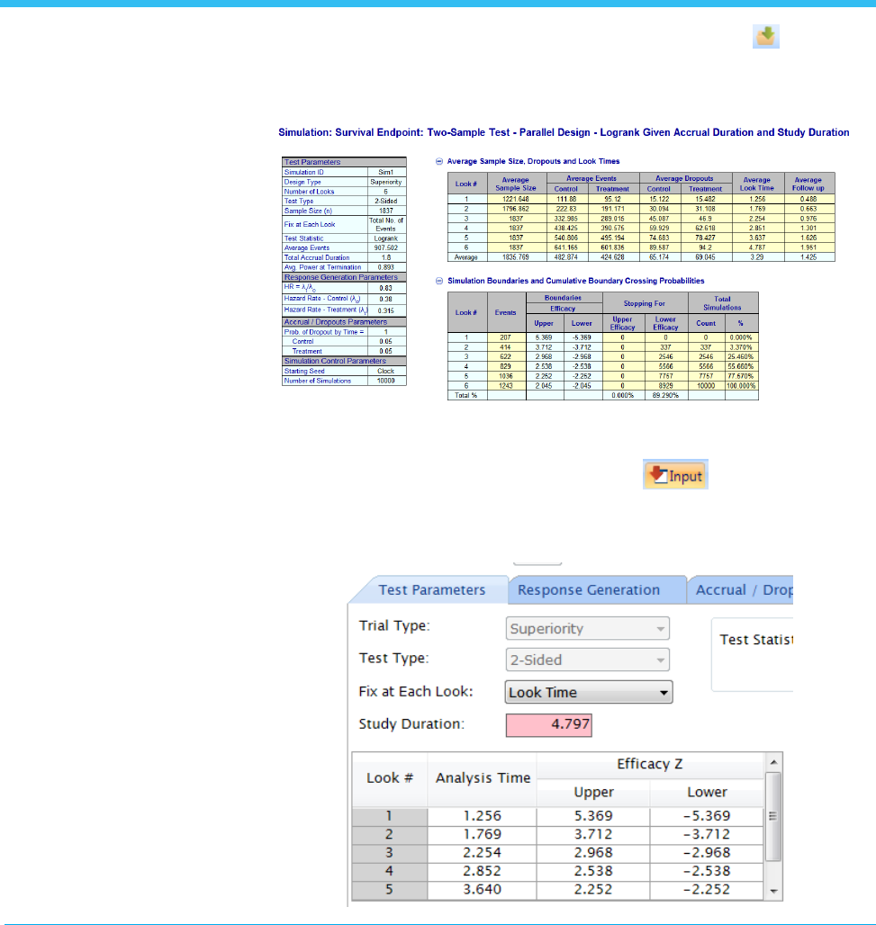Click the Analysis Time column header

483,778
